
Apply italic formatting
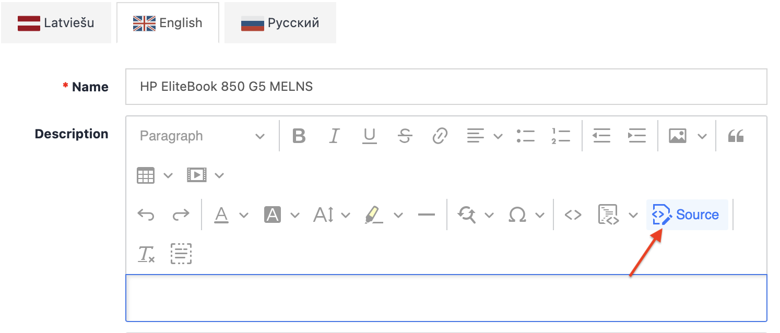pyautogui.click(x=334, y=136)
